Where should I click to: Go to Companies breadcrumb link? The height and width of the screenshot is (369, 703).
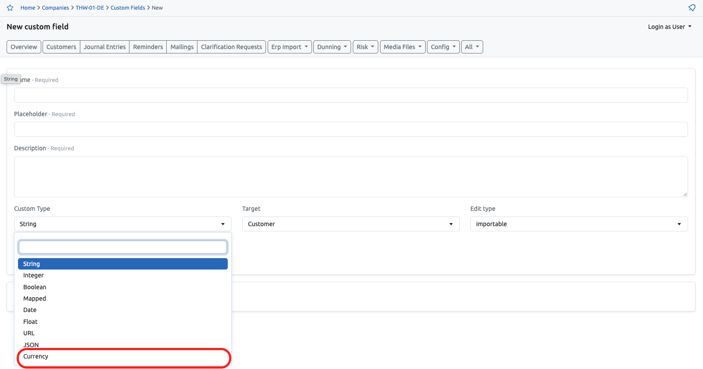tap(55, 8)
